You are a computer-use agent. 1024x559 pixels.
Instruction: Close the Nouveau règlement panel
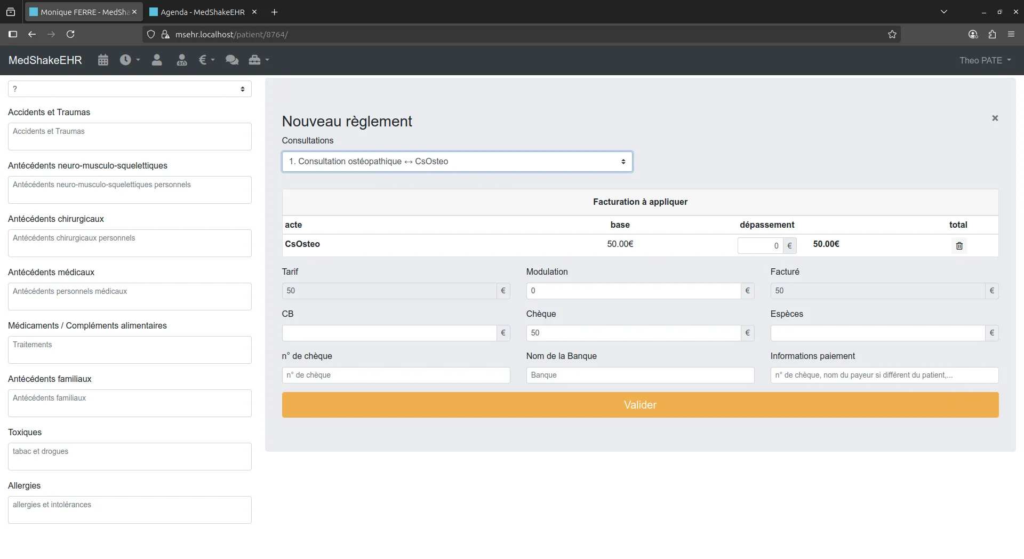tap(995, 118)
